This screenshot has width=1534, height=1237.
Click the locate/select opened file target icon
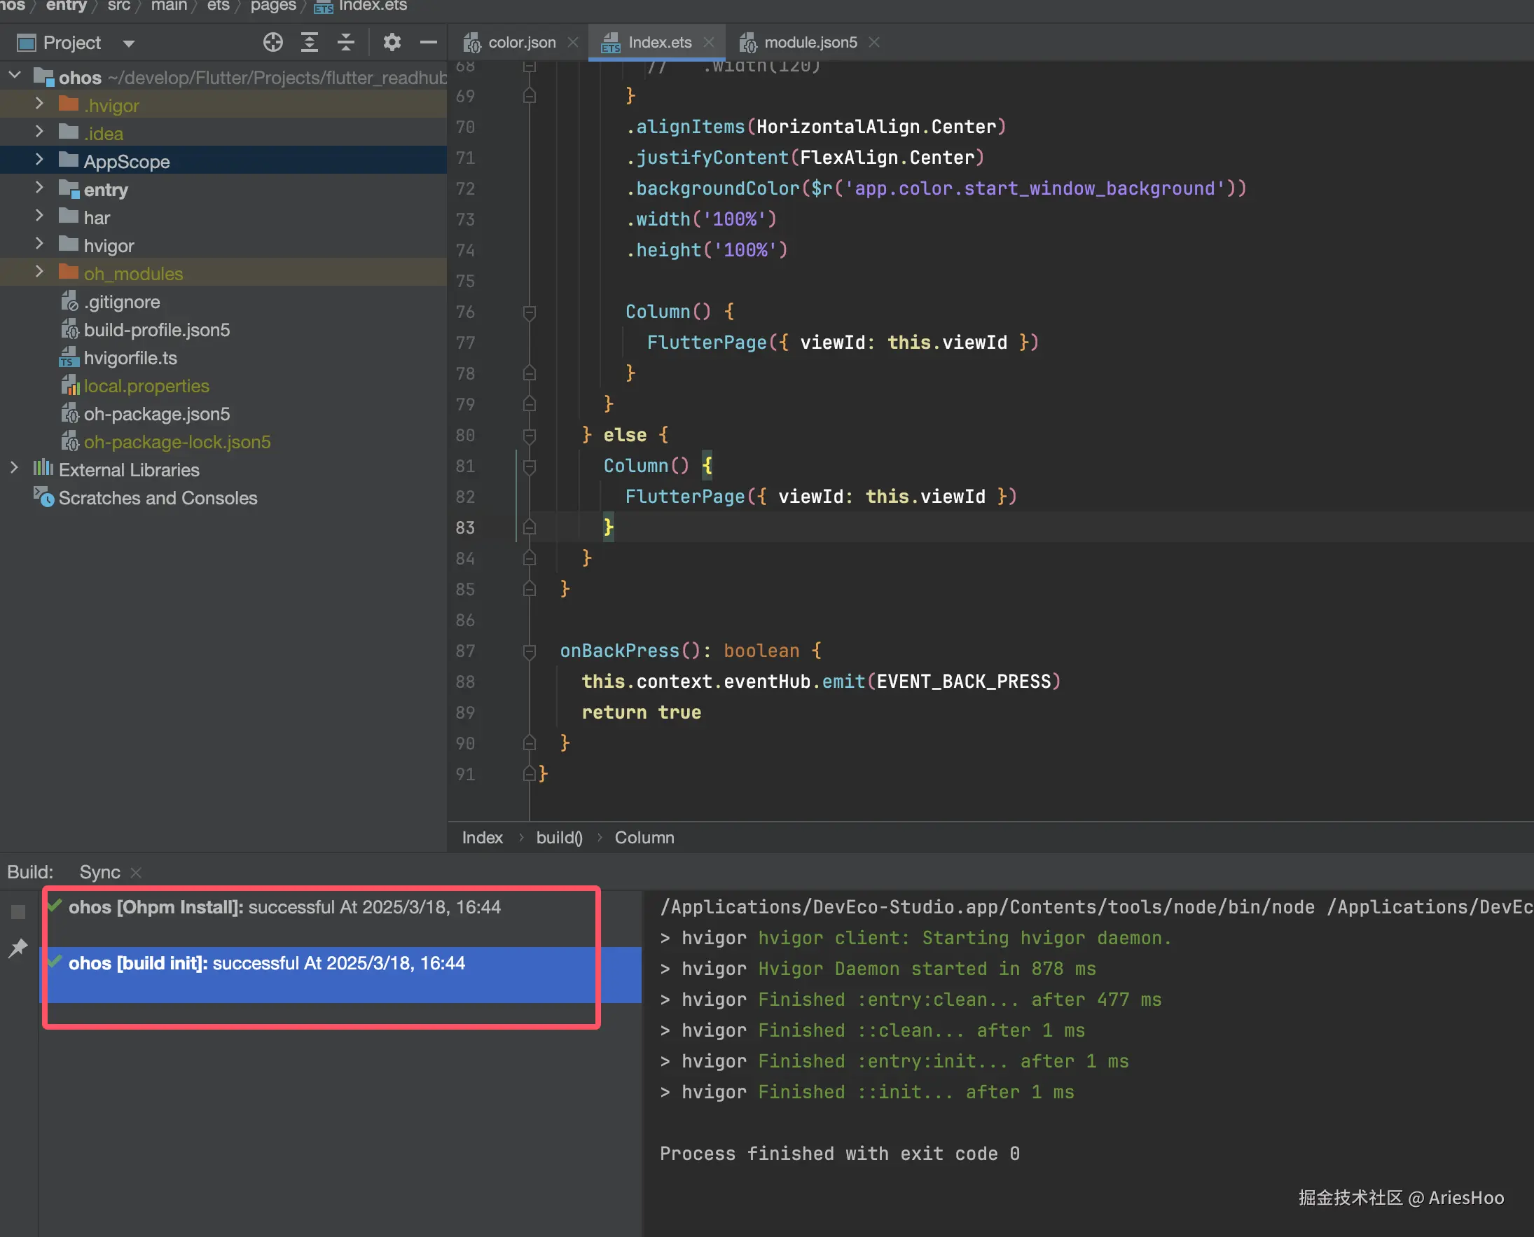[273, 43]
